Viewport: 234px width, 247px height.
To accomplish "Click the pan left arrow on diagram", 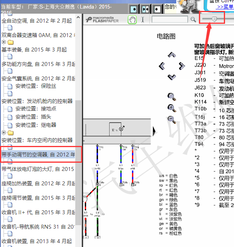I will (162, 66).
